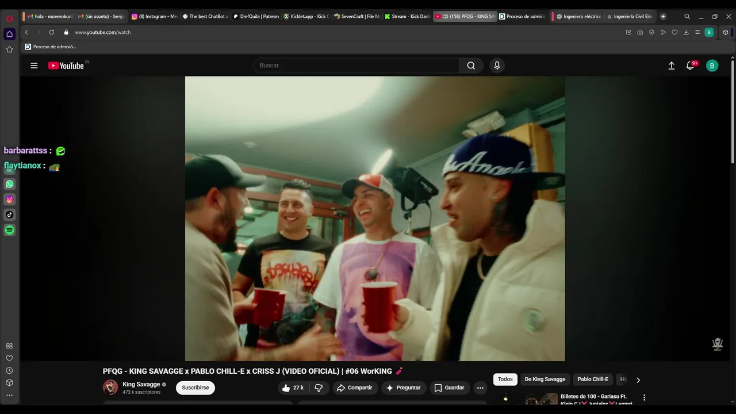Switch to (sin asunto) Gmail tab
Screen dimensions: 736x414
(x=101, y=17)
